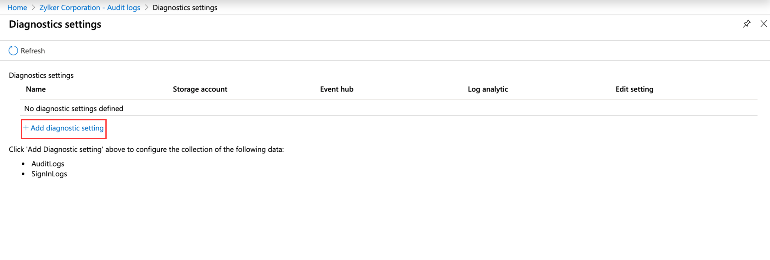Click the pin icon to dock the blade
770x260 pixels.
tap(747, 24)
